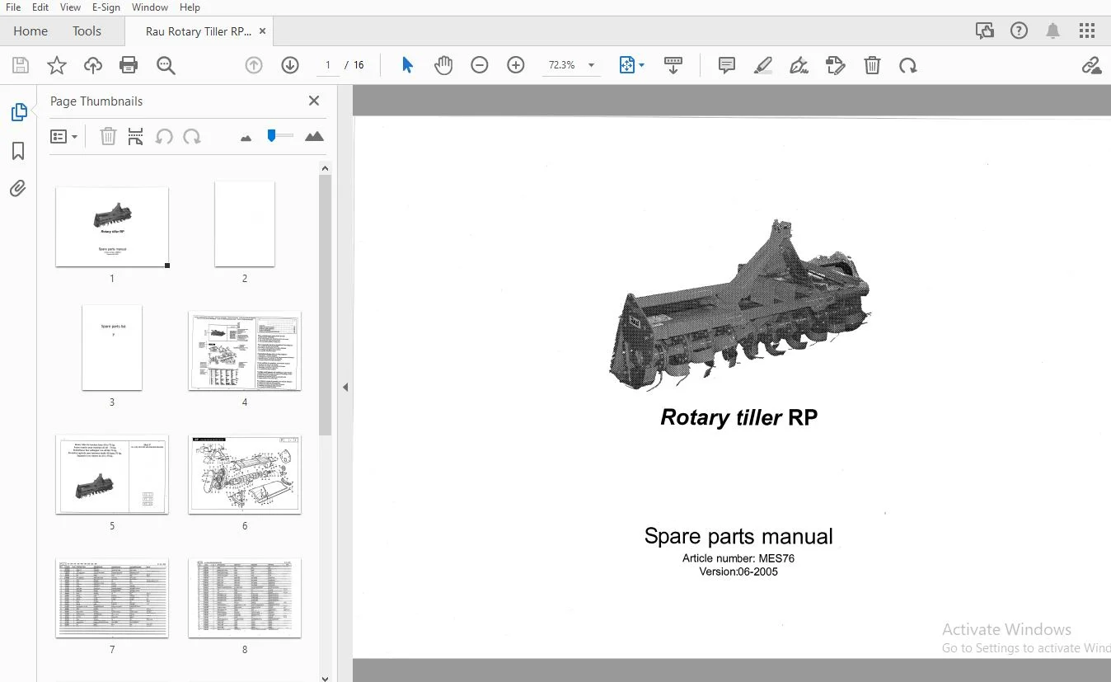The height and width of the screenshot is (682, 1111).
Task: Open scrolling mode keyboard icon
Action: (673, 65)
